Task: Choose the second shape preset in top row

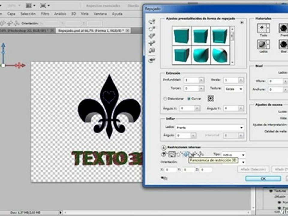Action: [201, 36]
